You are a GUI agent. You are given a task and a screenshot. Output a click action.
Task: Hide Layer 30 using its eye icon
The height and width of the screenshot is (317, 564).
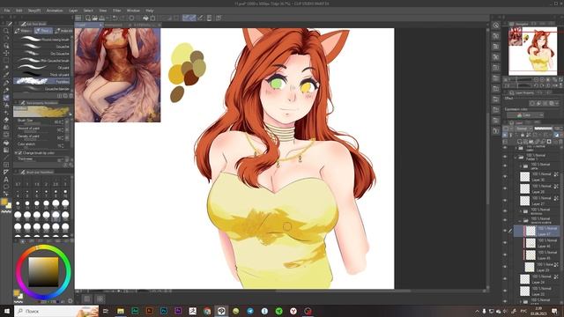(505, 176)
